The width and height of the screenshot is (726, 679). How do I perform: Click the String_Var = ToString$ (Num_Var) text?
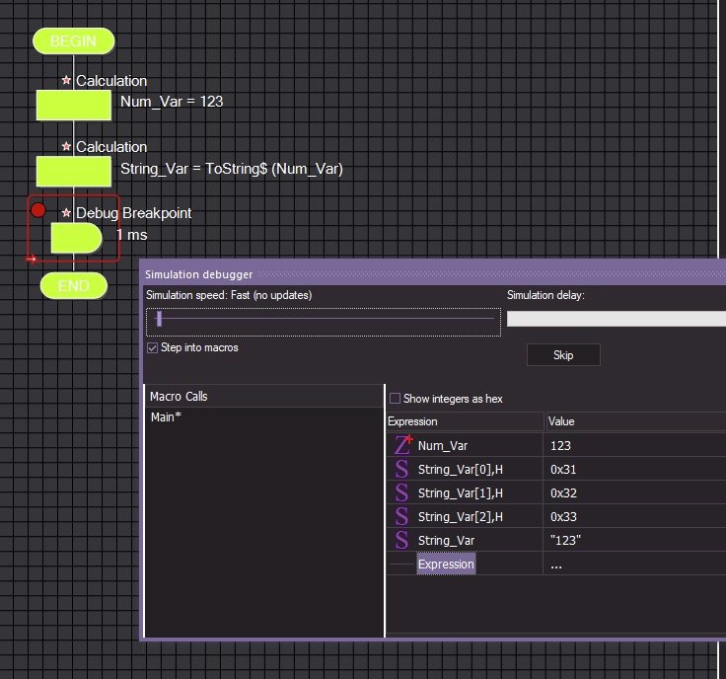(232, 169)
